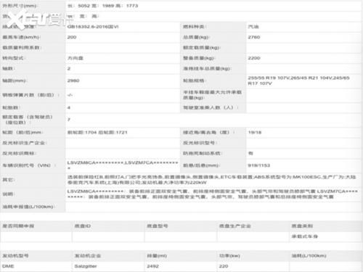
Task: Select the 底盘类别 column header
Action: [x=302, y=226]
